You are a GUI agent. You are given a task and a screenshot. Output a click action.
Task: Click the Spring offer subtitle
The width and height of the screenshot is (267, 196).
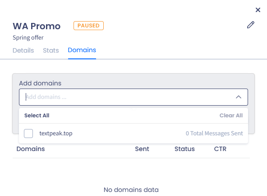[28, 37]
